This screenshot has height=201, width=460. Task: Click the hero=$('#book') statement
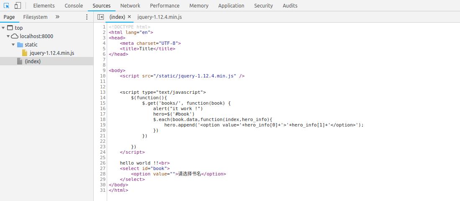coord(174,114)
